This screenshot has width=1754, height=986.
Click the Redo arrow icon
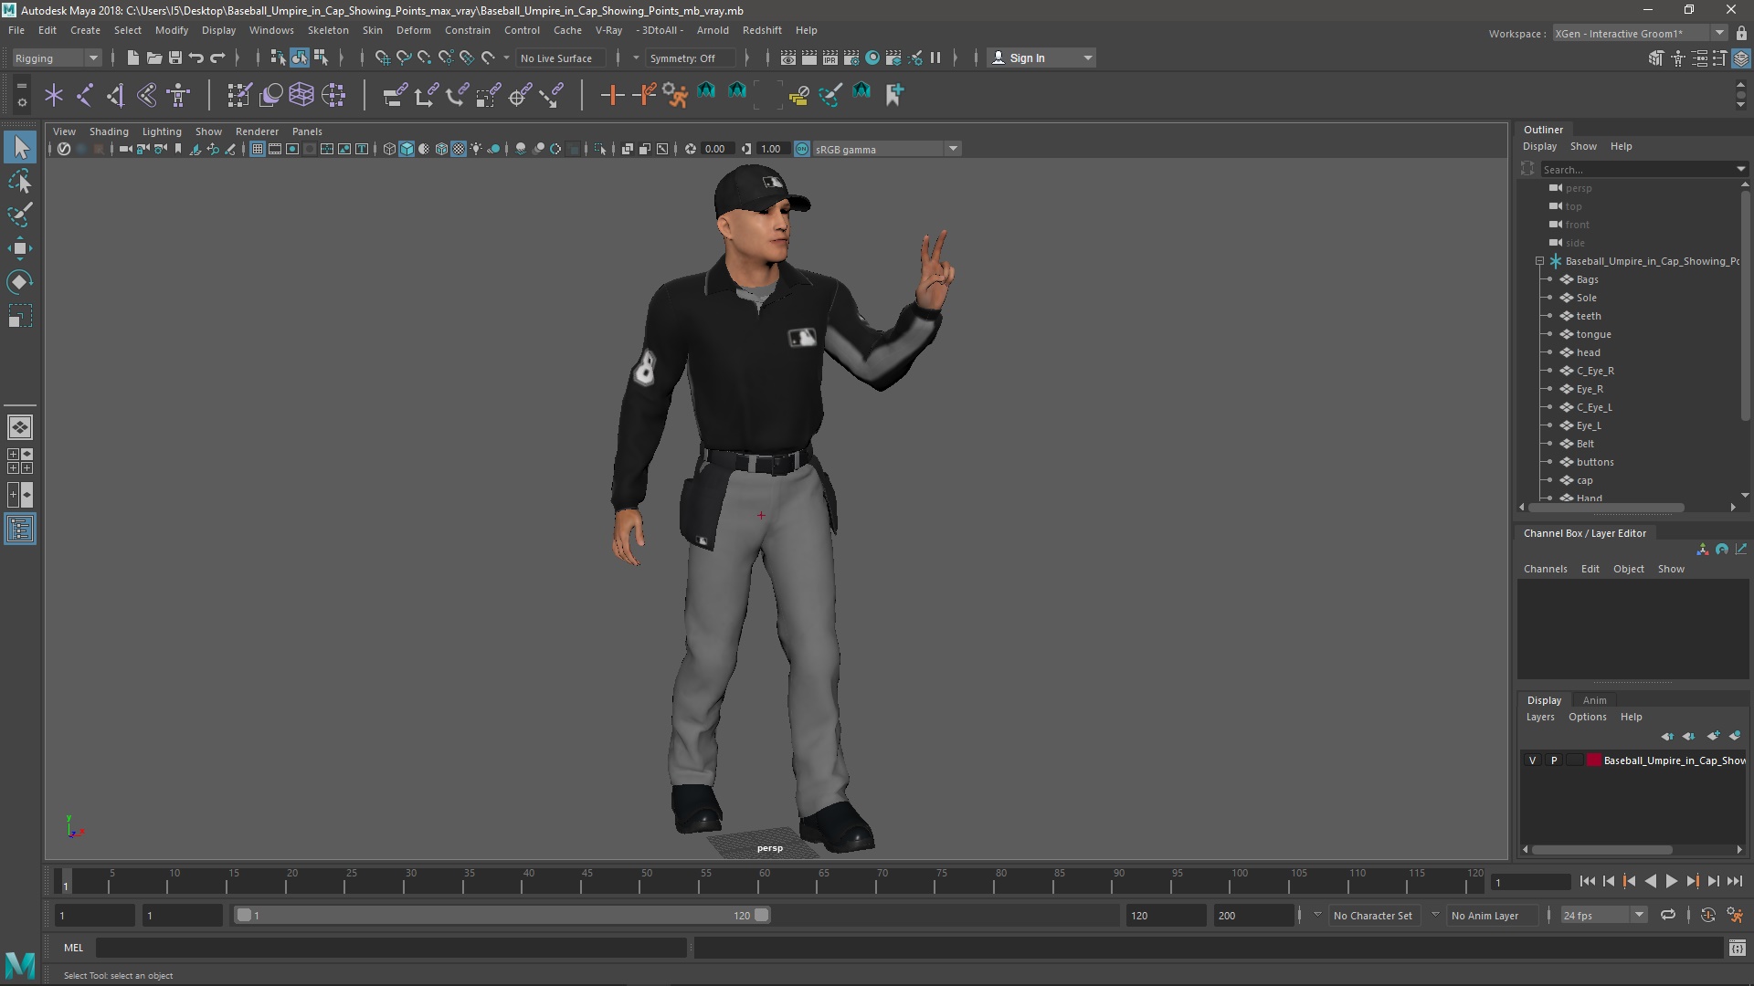(x=217, y=58)
